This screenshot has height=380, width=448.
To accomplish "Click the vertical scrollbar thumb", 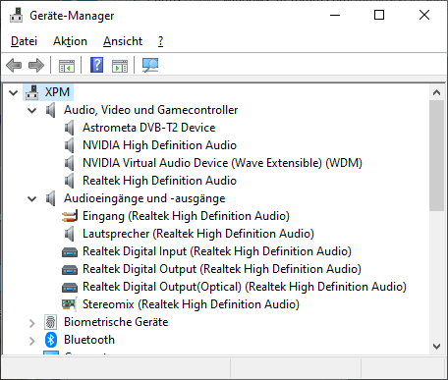I will [x=436, y=156].
